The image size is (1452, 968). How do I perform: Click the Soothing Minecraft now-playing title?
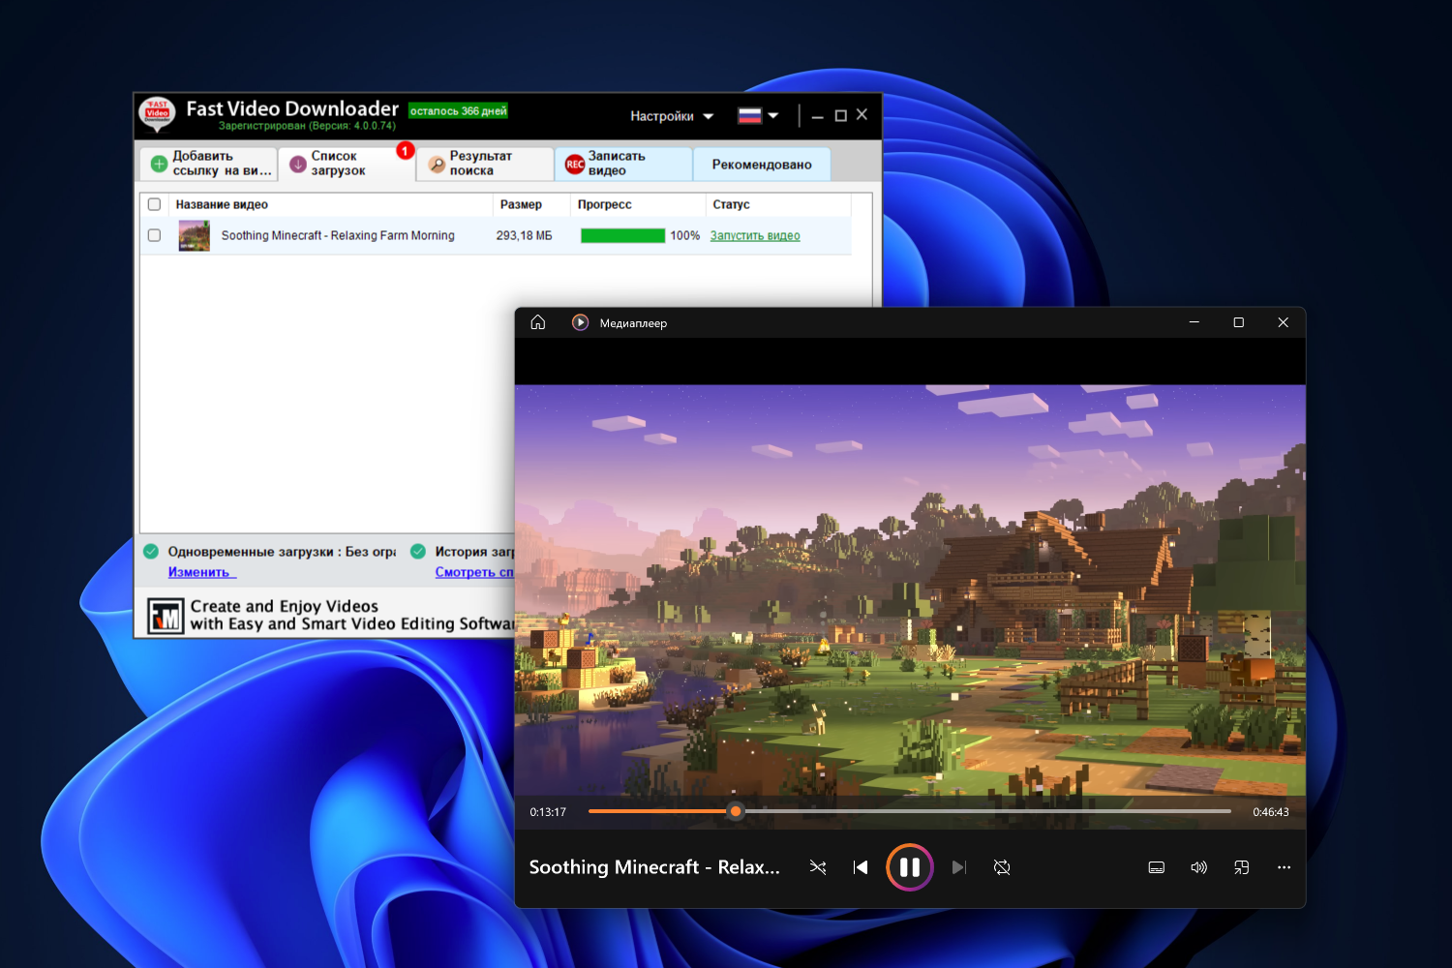(x=654, y=867)
